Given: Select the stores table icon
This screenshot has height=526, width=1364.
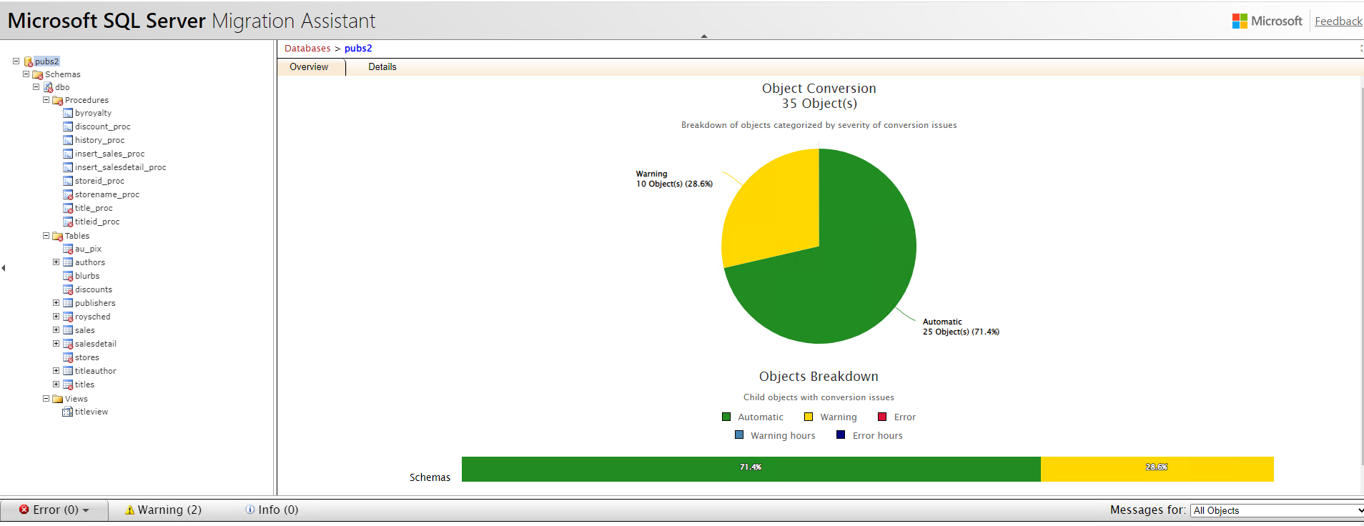Looking at the screenshot, I should [68, 357].
